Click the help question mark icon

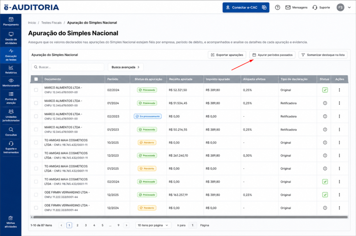point(277,8)
